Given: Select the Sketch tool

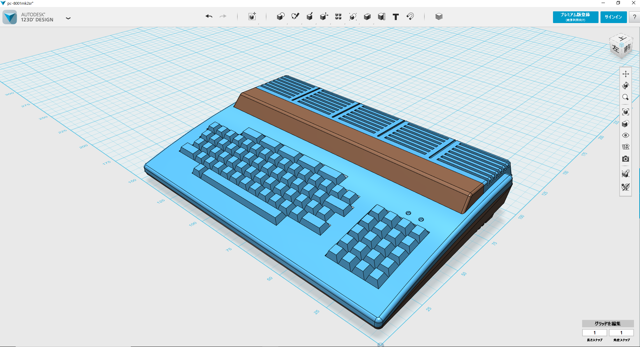Looking at the screenshot, I should pyautogui.click(x=295, y=16).
